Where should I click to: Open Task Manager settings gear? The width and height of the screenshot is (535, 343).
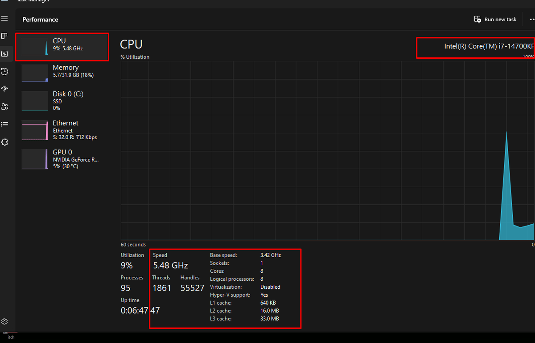(x=4, y=321)
